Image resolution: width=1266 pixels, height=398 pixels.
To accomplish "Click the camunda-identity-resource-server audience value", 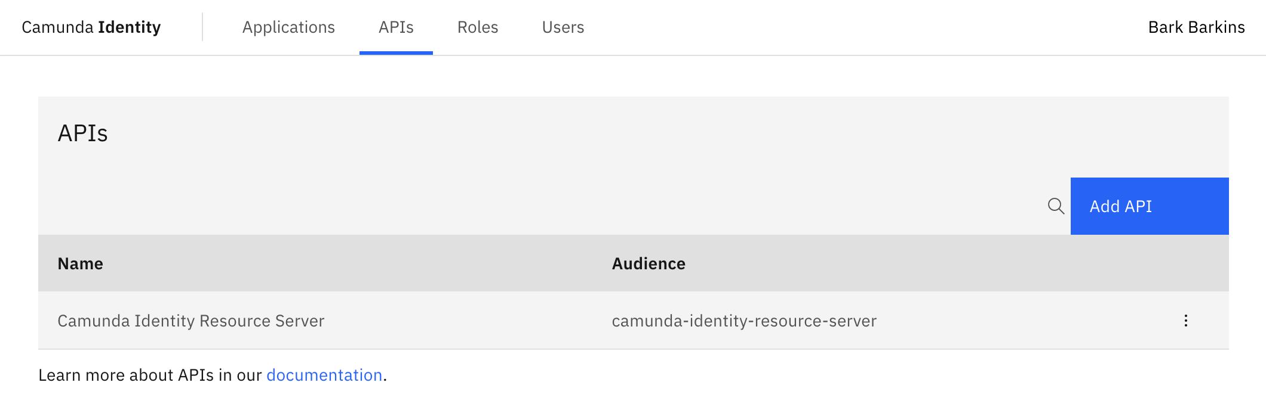I will [744, 321].
